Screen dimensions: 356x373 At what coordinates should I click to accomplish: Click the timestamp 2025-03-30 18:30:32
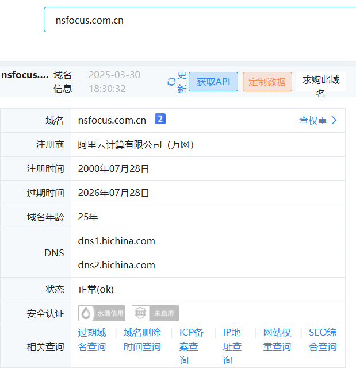coord(114,82)
